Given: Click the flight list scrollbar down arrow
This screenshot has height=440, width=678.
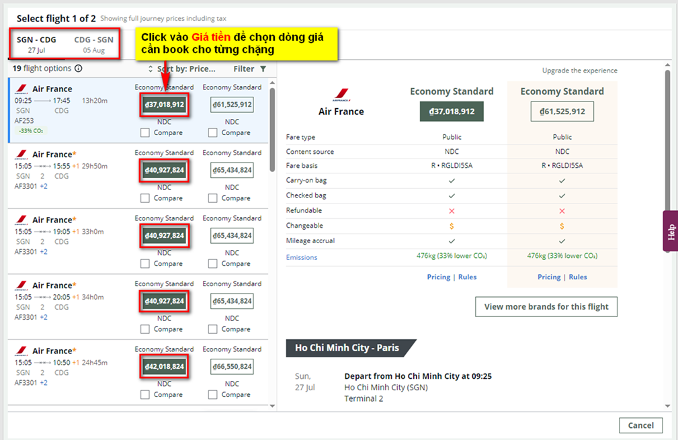Looking at the screenshot, I should click(272, 406).
